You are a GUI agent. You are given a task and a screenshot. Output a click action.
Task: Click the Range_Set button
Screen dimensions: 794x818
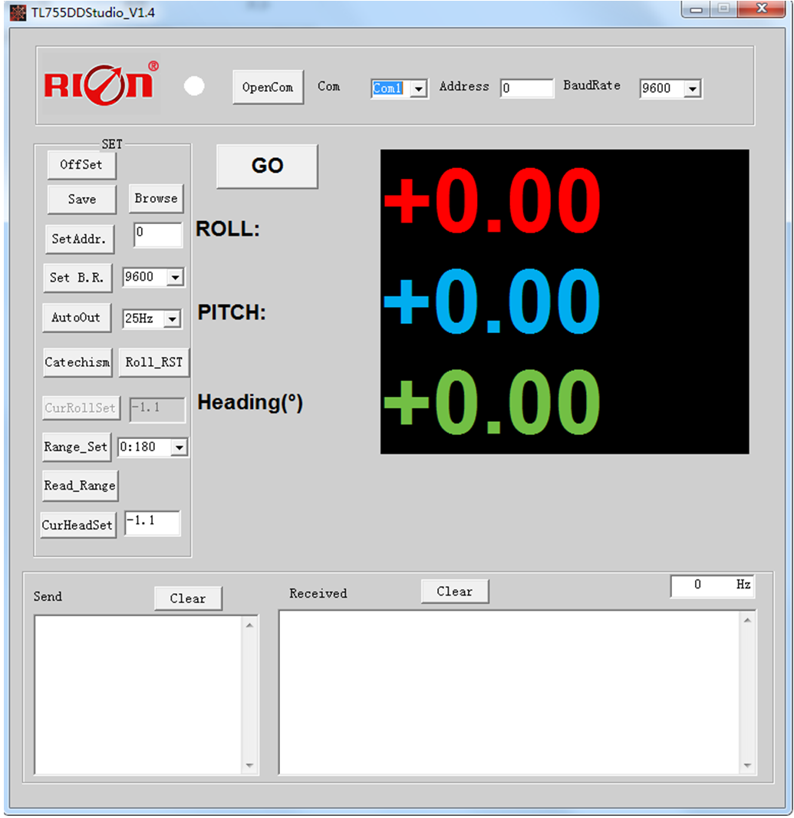point(77,447)
